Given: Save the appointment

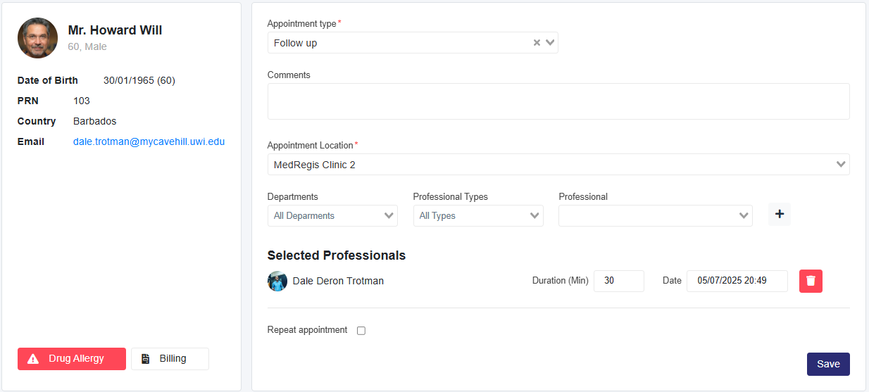Looking at the screenshot, I should point(828,364).
